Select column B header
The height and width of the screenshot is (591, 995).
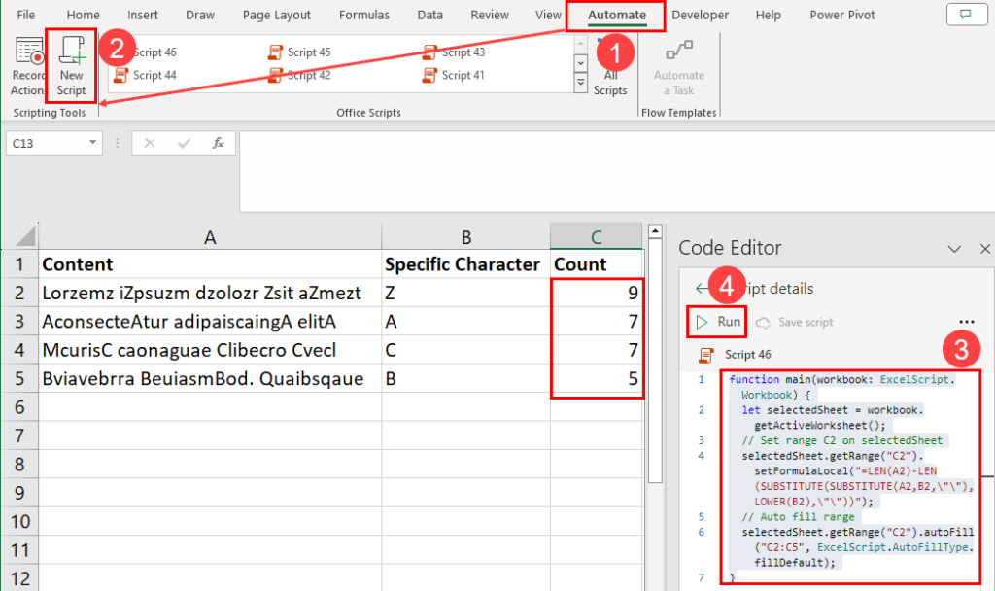point(466,237)
